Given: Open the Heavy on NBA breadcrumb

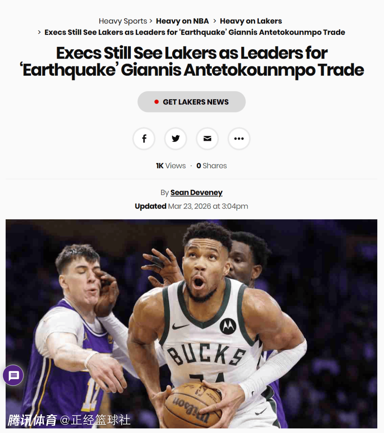Looking at the screenshot, I should coord(182,21).
